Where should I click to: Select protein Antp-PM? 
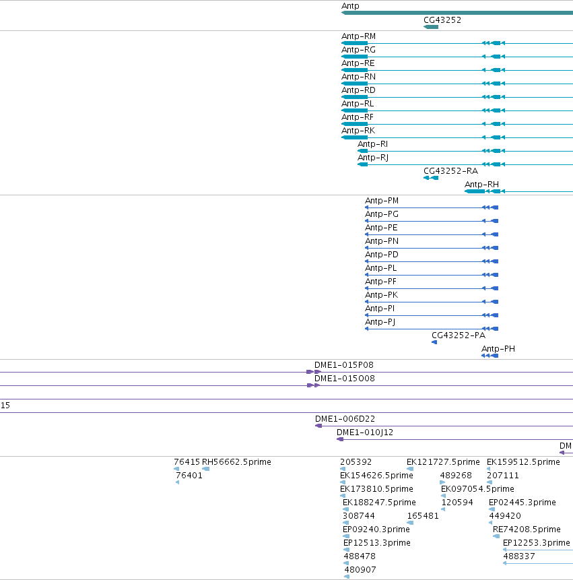click(382, 201)
